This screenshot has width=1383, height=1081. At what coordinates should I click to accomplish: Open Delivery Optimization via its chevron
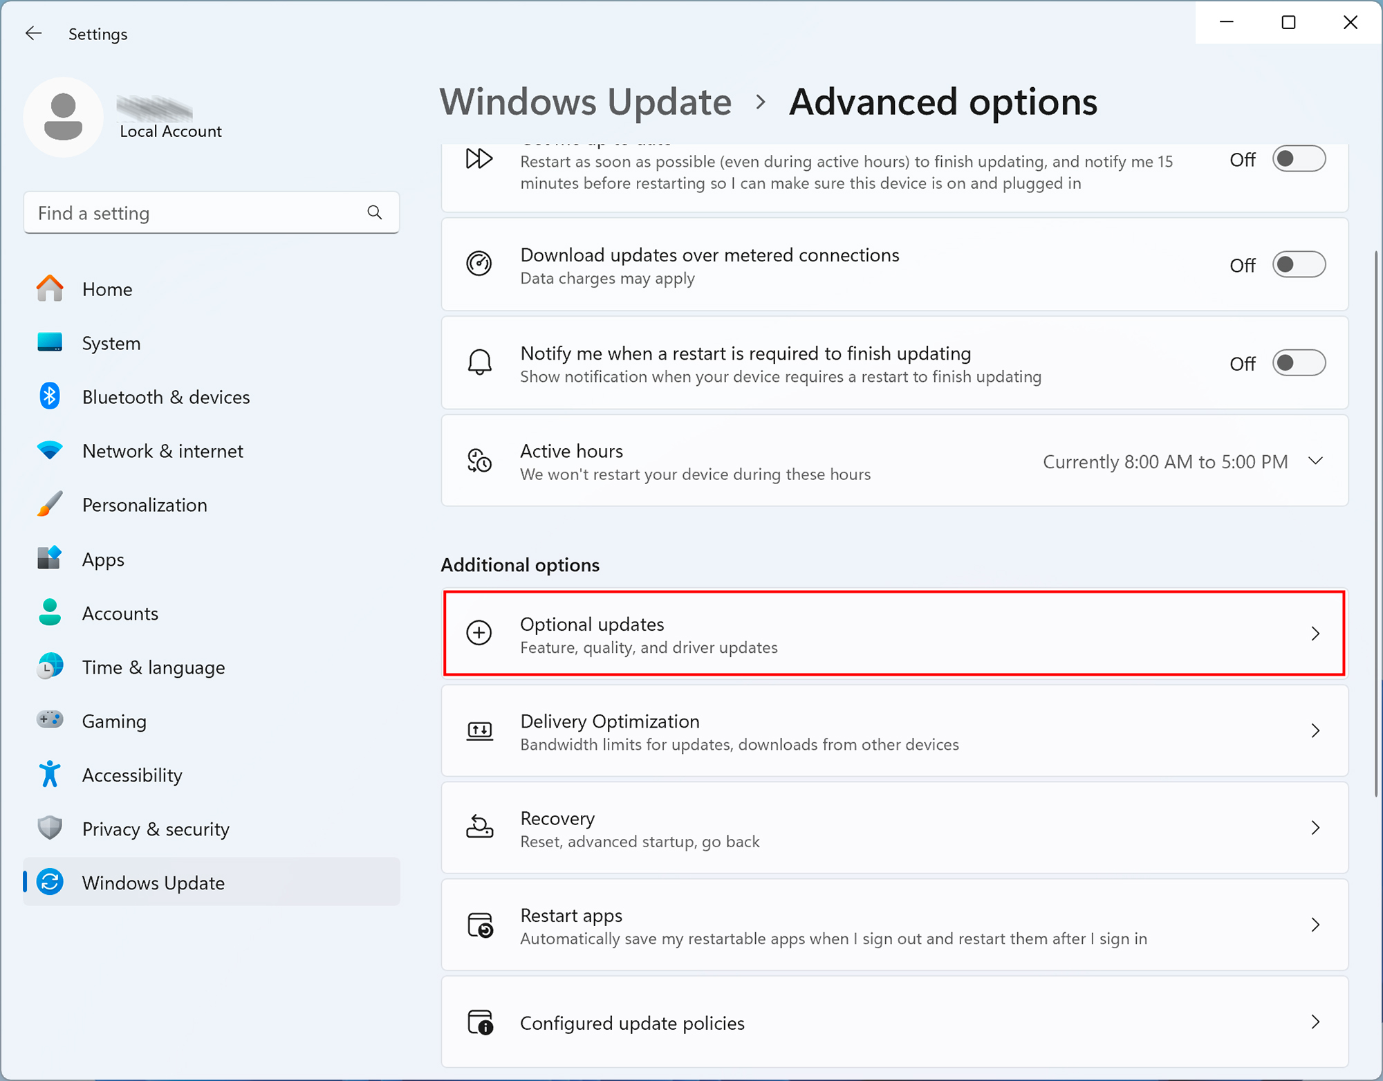tap(1315, 730)
